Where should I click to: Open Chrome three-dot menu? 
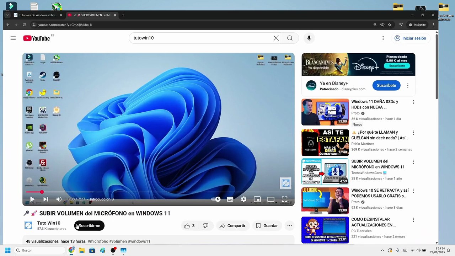433,25
